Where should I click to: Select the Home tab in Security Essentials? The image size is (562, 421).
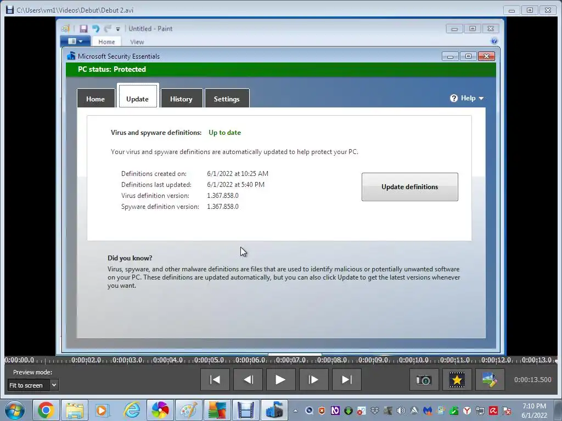click(95, 99)
